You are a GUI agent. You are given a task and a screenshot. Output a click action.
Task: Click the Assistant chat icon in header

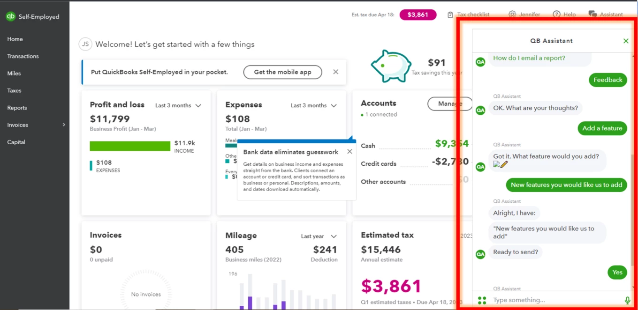point(592,15)
